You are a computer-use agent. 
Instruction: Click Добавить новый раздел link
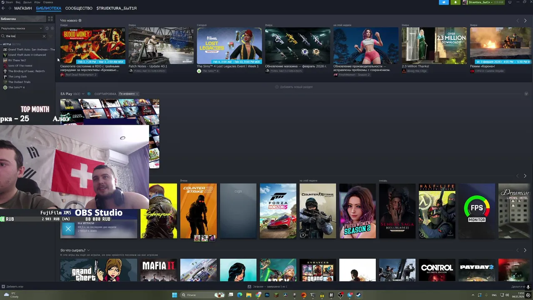(294, 87)
